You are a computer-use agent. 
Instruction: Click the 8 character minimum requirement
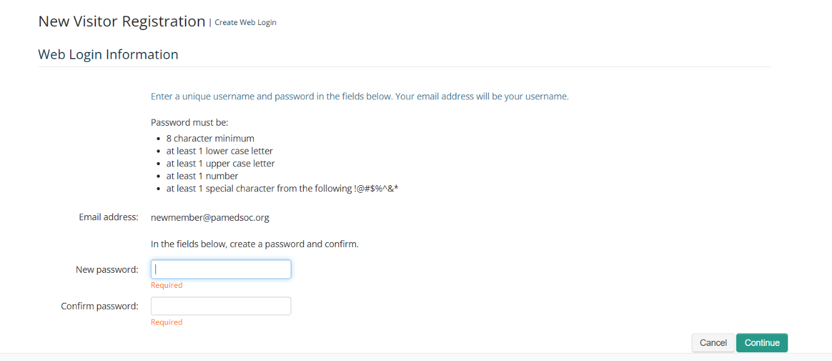211,138
